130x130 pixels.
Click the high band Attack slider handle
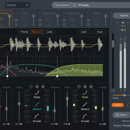pos(67,98)
